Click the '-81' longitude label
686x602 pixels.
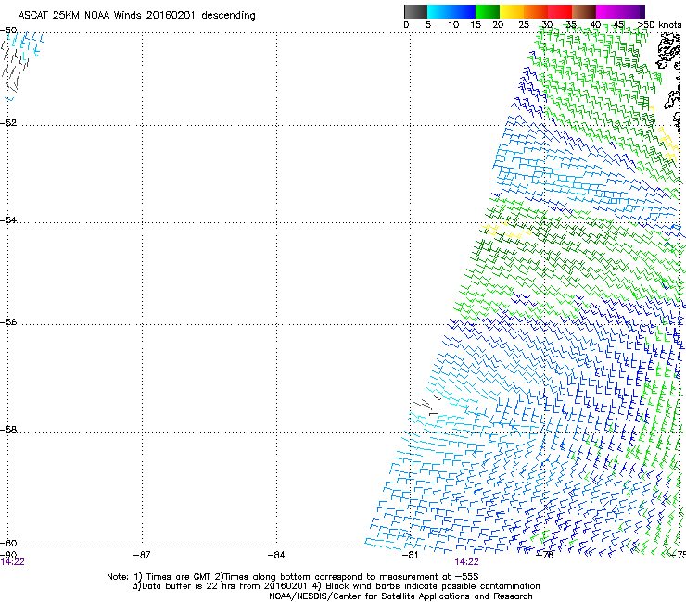410,555
